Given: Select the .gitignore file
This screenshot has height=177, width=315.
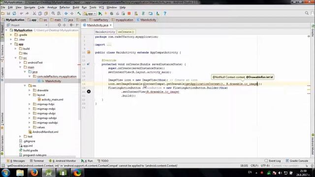Looking at the screenshot, I should pyautogui.click(x=29, y=141).
